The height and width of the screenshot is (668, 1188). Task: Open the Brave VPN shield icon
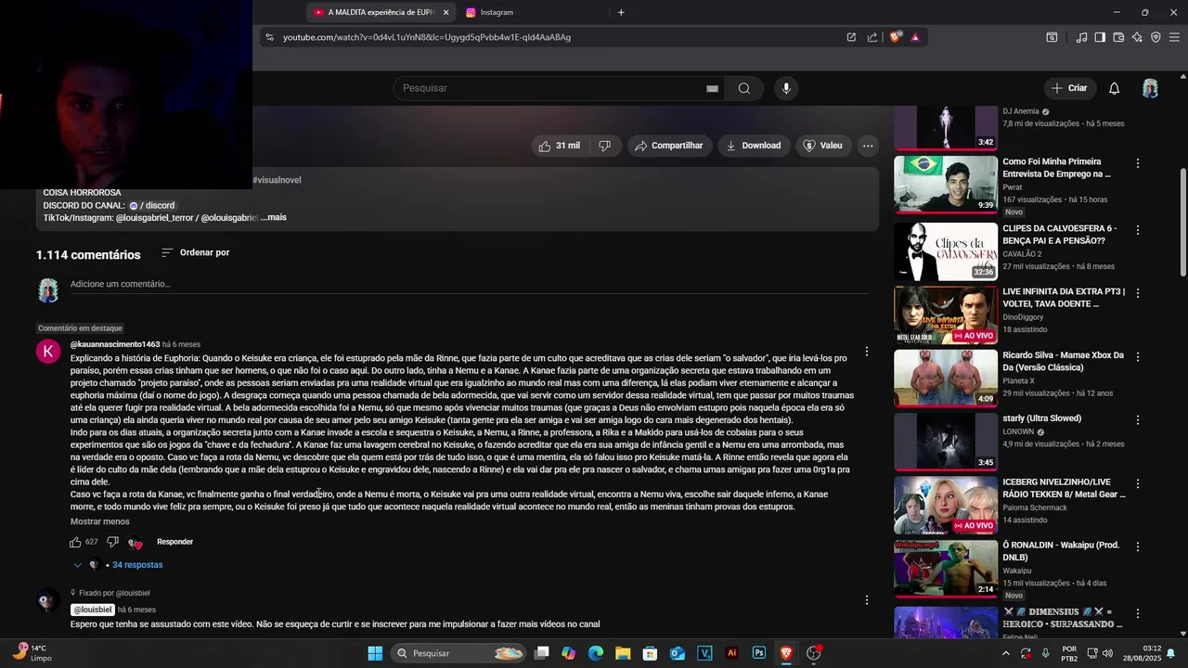(x=1156, y=37)
